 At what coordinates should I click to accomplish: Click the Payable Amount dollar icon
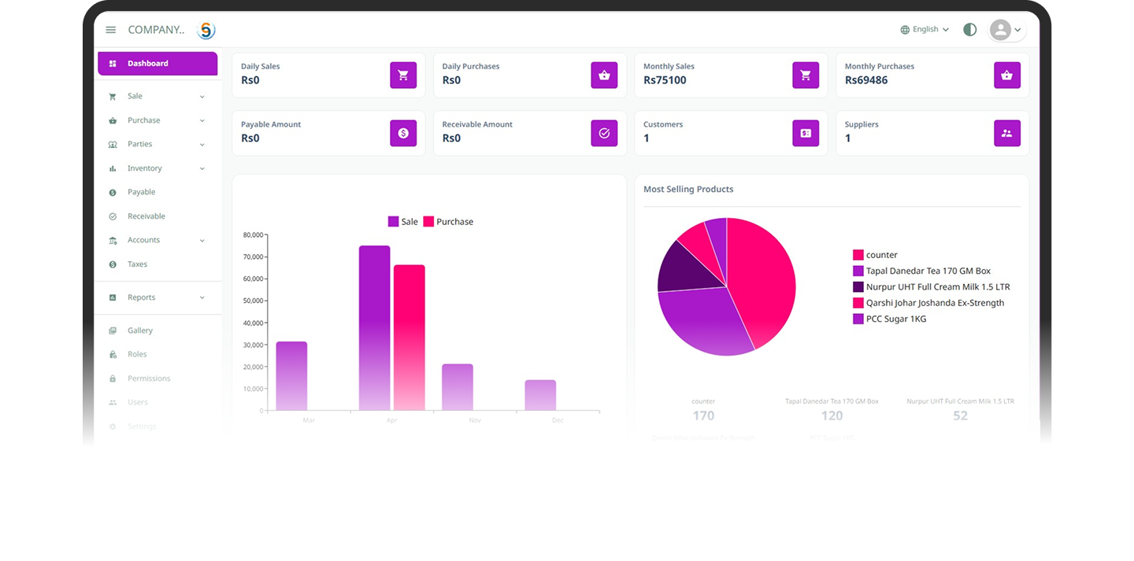pos(403,133)
